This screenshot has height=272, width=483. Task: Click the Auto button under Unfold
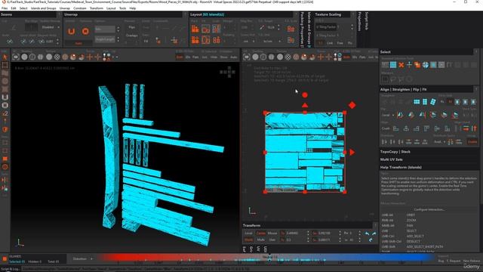[78, 44]
